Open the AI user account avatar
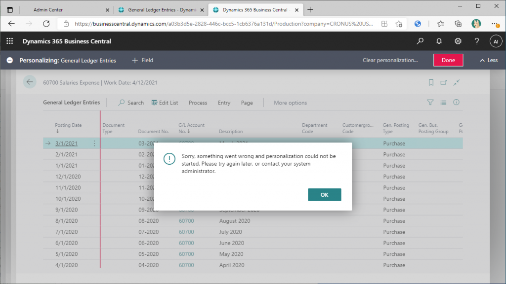Image resolution: width=506 pixels, height=284 pixels. click(x=496, y=41)
